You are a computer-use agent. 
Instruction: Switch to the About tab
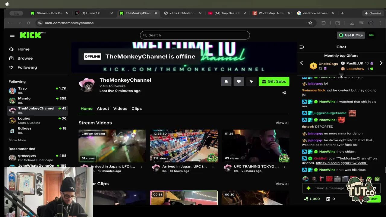click(103, 108)
